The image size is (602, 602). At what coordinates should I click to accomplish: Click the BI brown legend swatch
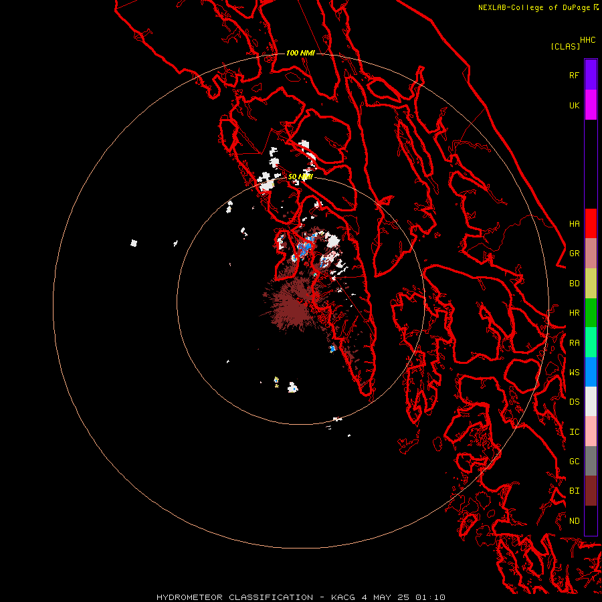pyautogui.click(x=591, y=491)
